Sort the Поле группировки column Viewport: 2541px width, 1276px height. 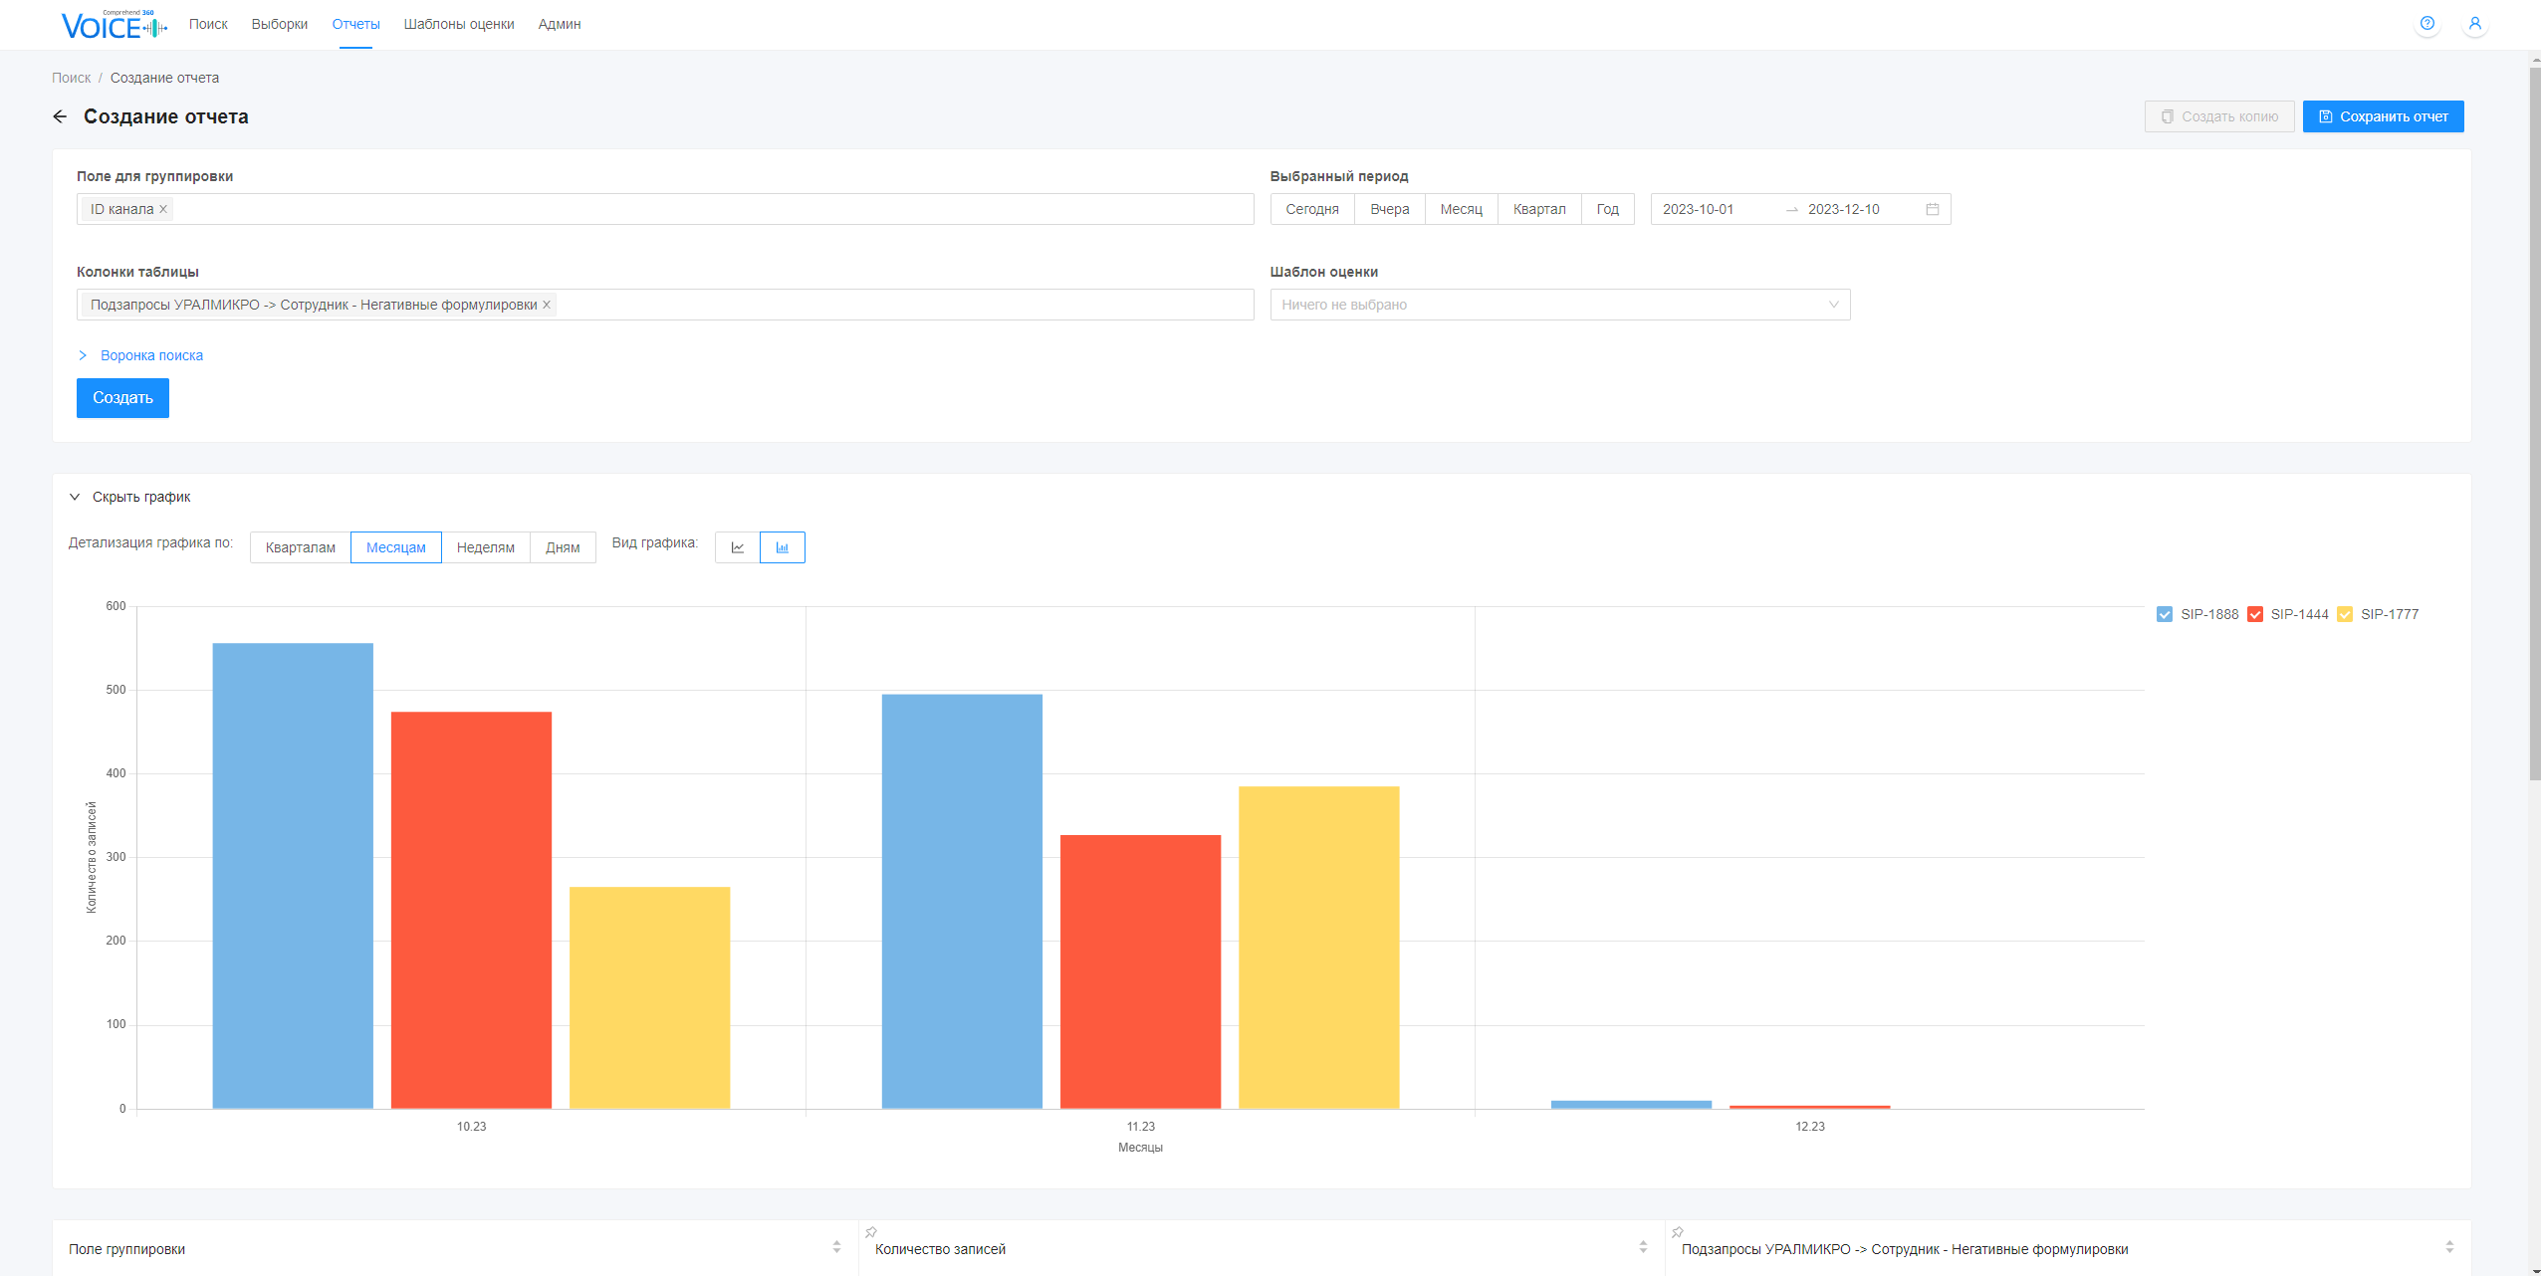coord(836,1248)
